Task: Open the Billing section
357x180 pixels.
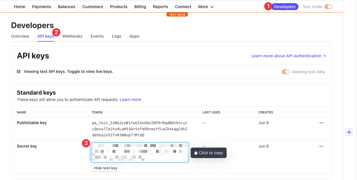Action: pyautogui.click(x=140, y=7)
